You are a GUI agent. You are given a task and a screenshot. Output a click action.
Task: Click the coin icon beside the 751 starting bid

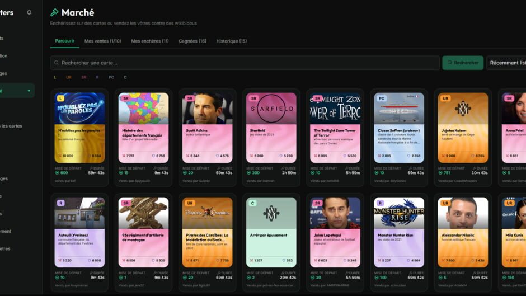(440, 173)
